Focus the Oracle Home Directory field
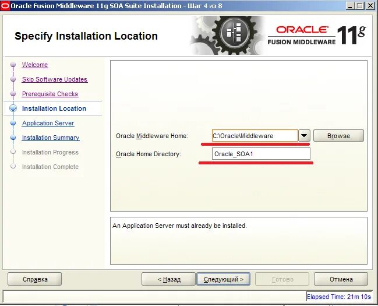The image size is (378, 306). (x=261, y=154)
